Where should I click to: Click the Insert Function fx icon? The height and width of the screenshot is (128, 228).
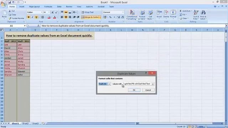38,26
